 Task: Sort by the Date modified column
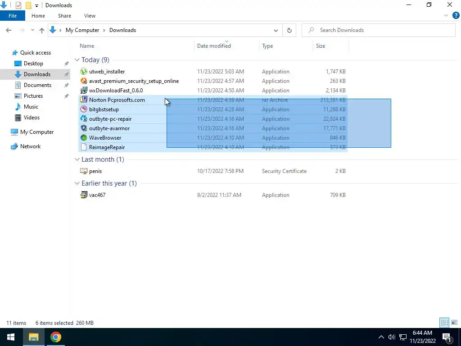(x=214, y=46)
